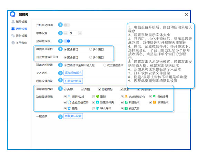This screenshot has height=160, width=207.
Task: Toggle 页签 checkbox
Action: pos(82,89)
